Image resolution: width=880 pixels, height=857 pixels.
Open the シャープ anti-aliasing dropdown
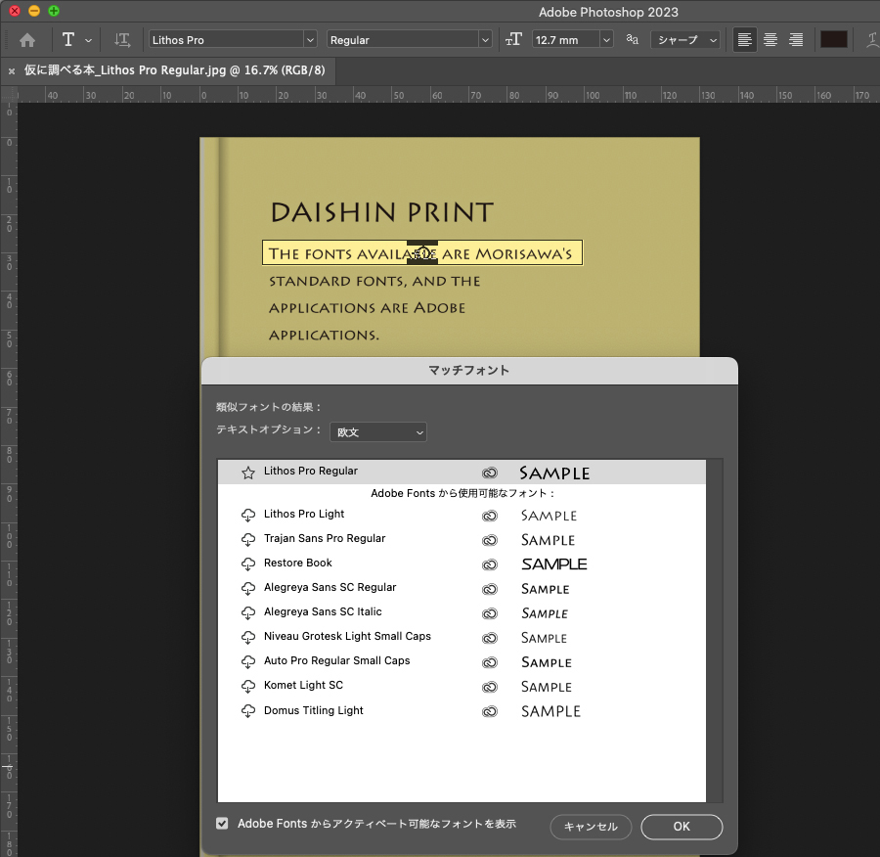pyautogui.click(x=685, y=40)
